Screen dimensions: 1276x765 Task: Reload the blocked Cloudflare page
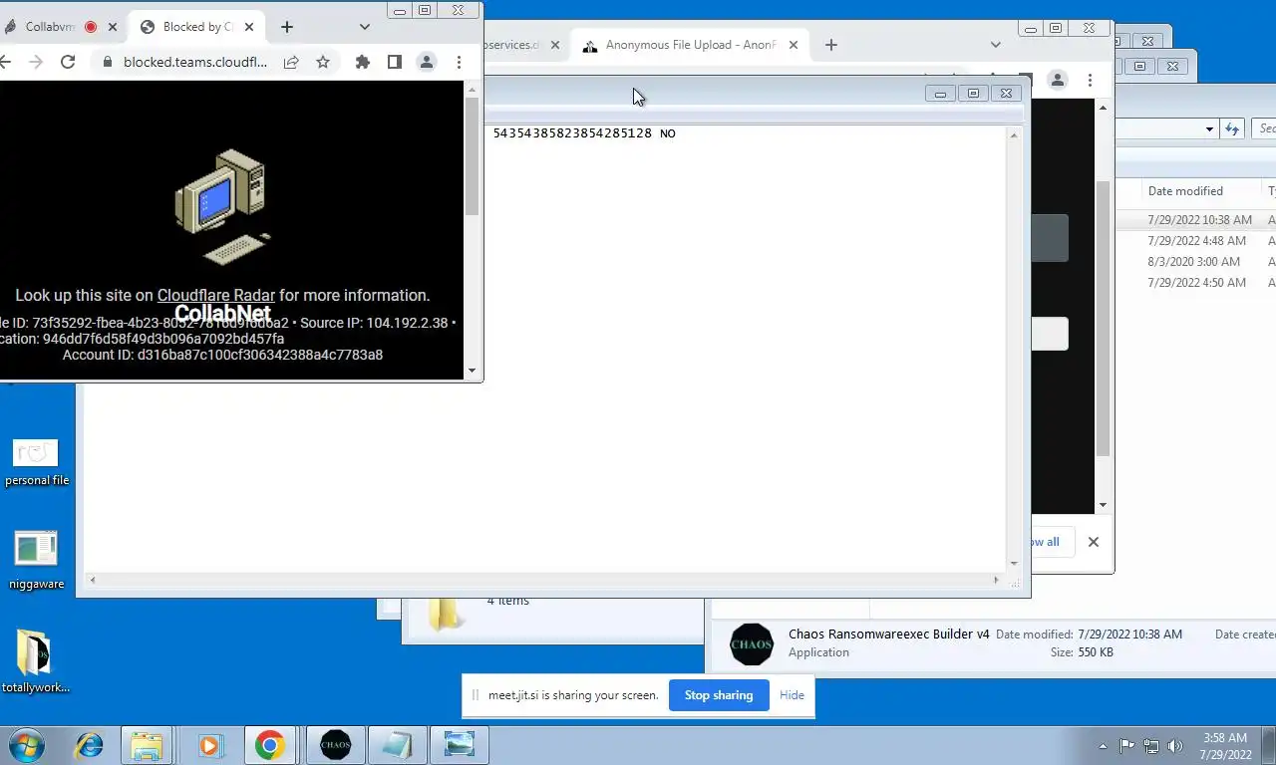[68, 62]
